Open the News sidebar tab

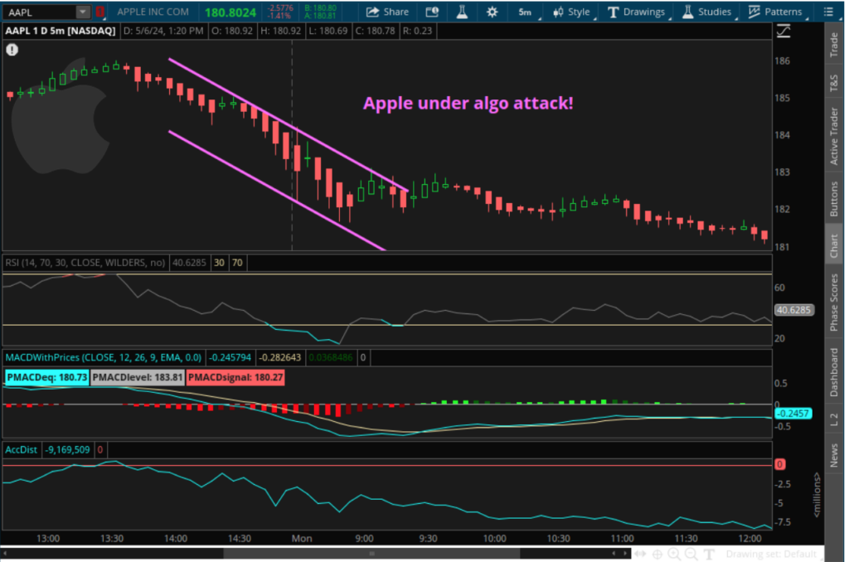tap(834, 455)
